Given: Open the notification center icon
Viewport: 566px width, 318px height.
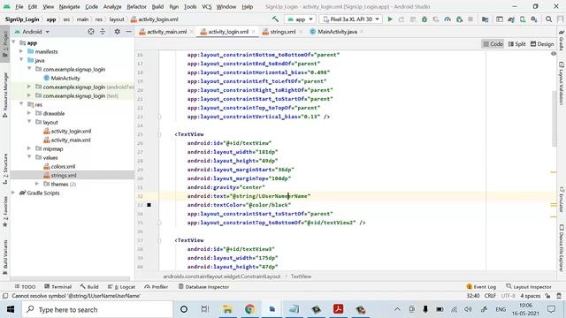Looking at the screenshot, I should (x=551, y=309).
